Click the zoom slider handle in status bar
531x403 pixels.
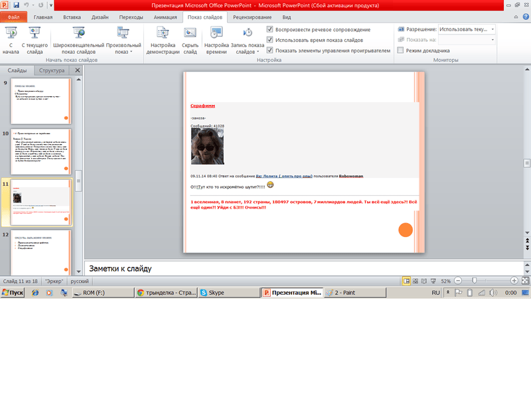coord(474,281)
